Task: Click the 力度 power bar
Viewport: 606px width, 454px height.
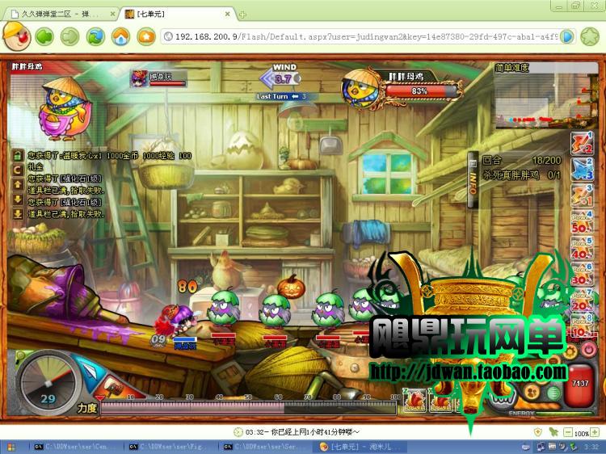Action: pos(248,408)
